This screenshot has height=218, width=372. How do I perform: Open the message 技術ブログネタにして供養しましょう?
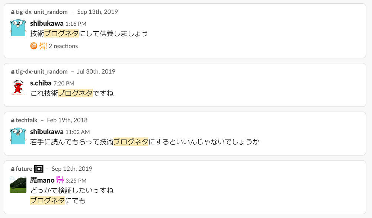click(x=89, y=33)
